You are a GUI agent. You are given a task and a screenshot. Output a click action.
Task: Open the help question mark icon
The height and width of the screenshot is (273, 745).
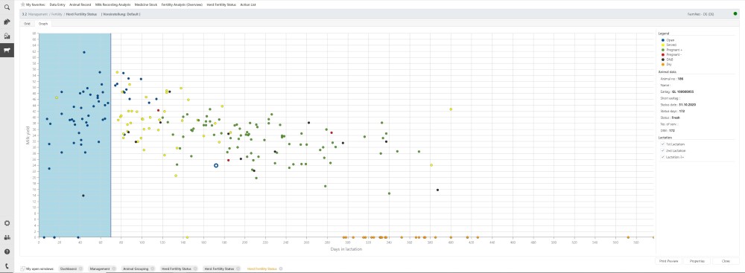[7, 251]
